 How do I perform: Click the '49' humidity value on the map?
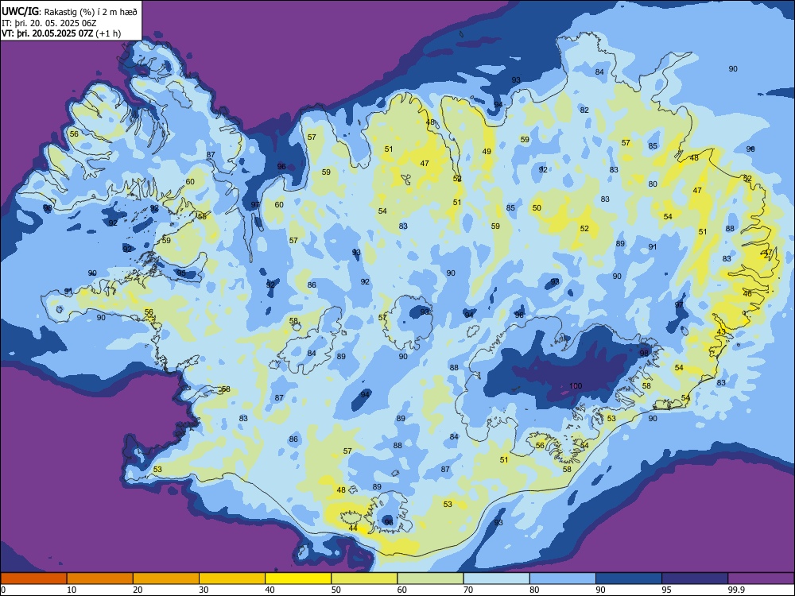coord(487,151)
